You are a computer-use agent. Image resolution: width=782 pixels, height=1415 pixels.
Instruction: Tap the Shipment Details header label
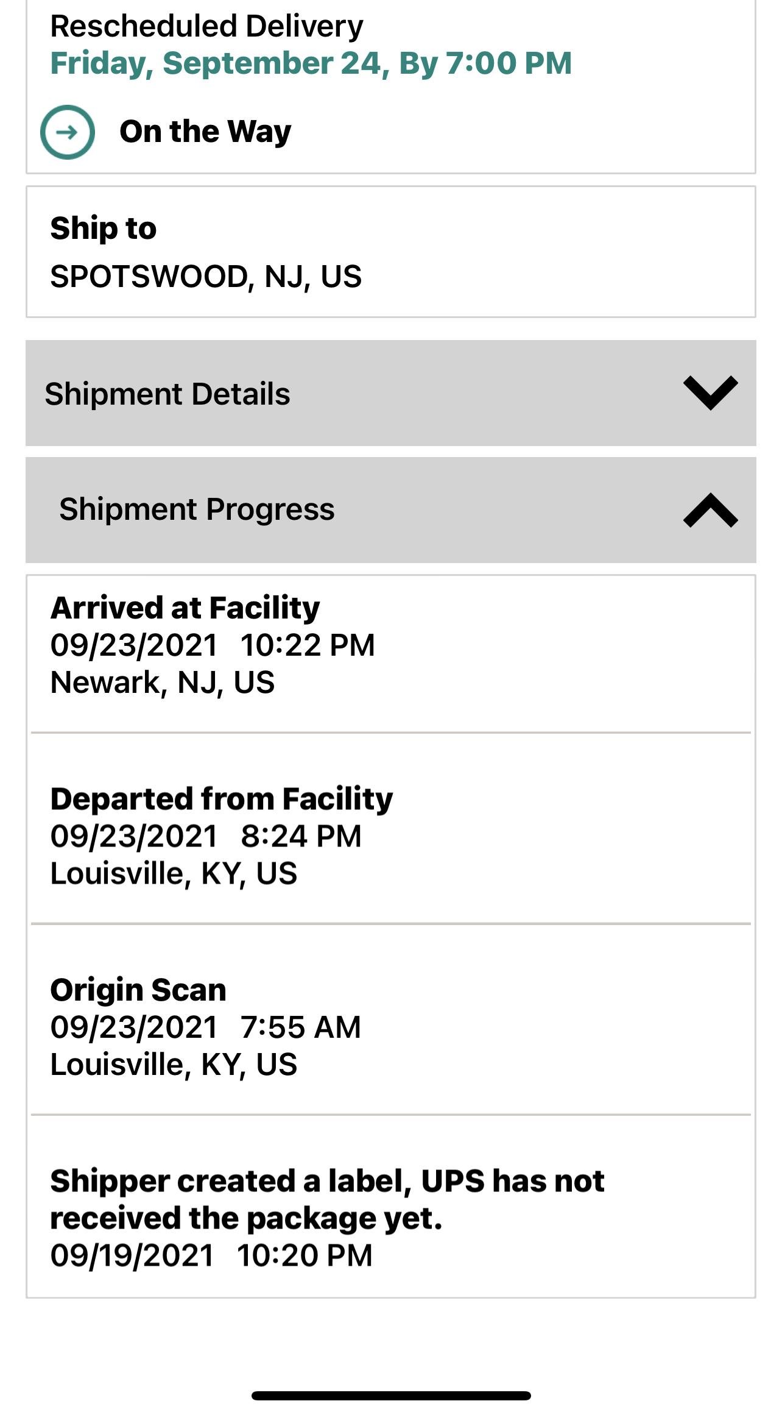coord(167,394)
